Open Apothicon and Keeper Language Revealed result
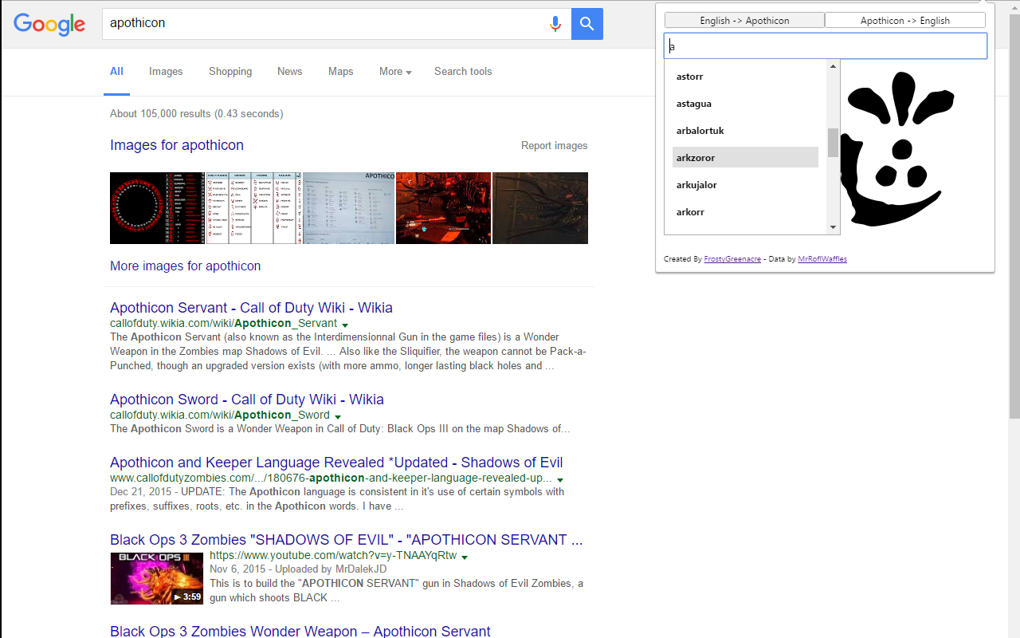Image resolution: width=1020 pixels, height=638 pixels. [336, 463]
